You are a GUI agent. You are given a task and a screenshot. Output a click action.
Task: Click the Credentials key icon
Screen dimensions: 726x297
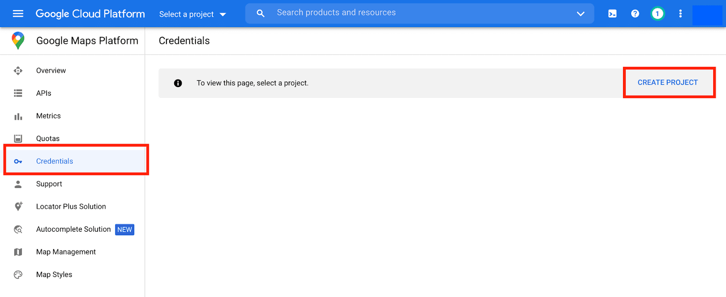pyautogui.click(x=18, y=161)
